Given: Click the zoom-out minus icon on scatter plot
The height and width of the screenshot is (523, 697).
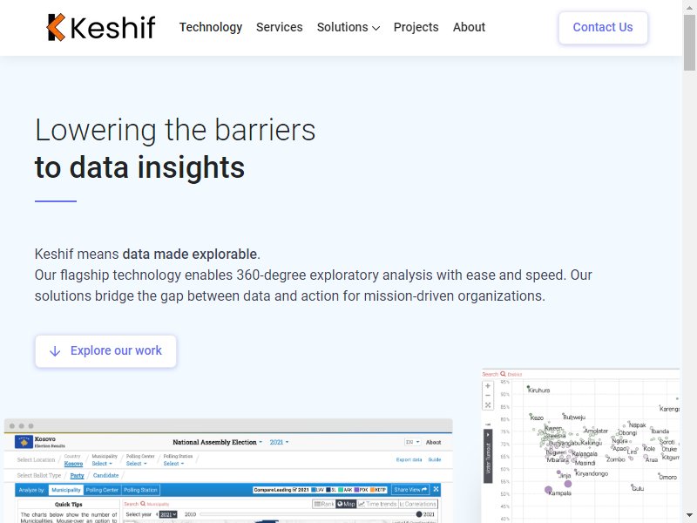Looking at the screenshot, I should 488,396.
